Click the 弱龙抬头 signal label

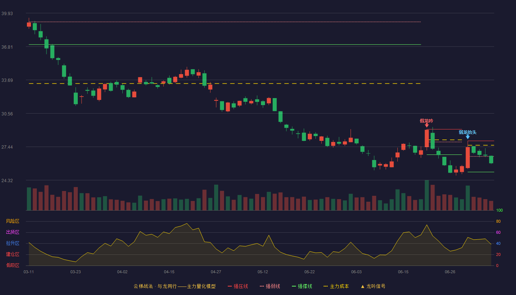point(468,132)
